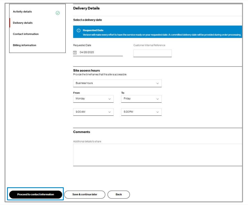This screenshot has width=248, height=205.
Task: Click Proceed to contact information button
Action: click(x=36, y=194)
